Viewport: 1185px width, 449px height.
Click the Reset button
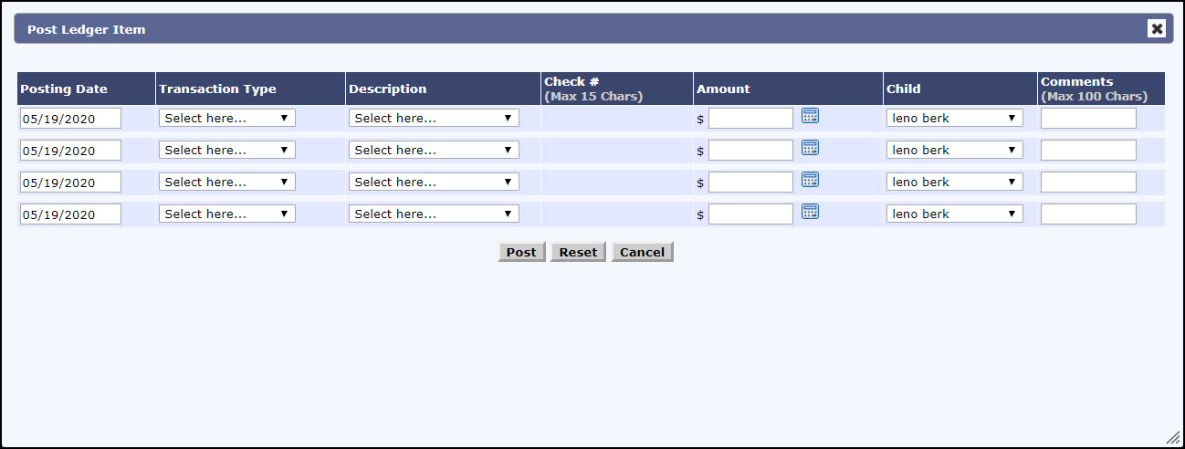(578, 252)
